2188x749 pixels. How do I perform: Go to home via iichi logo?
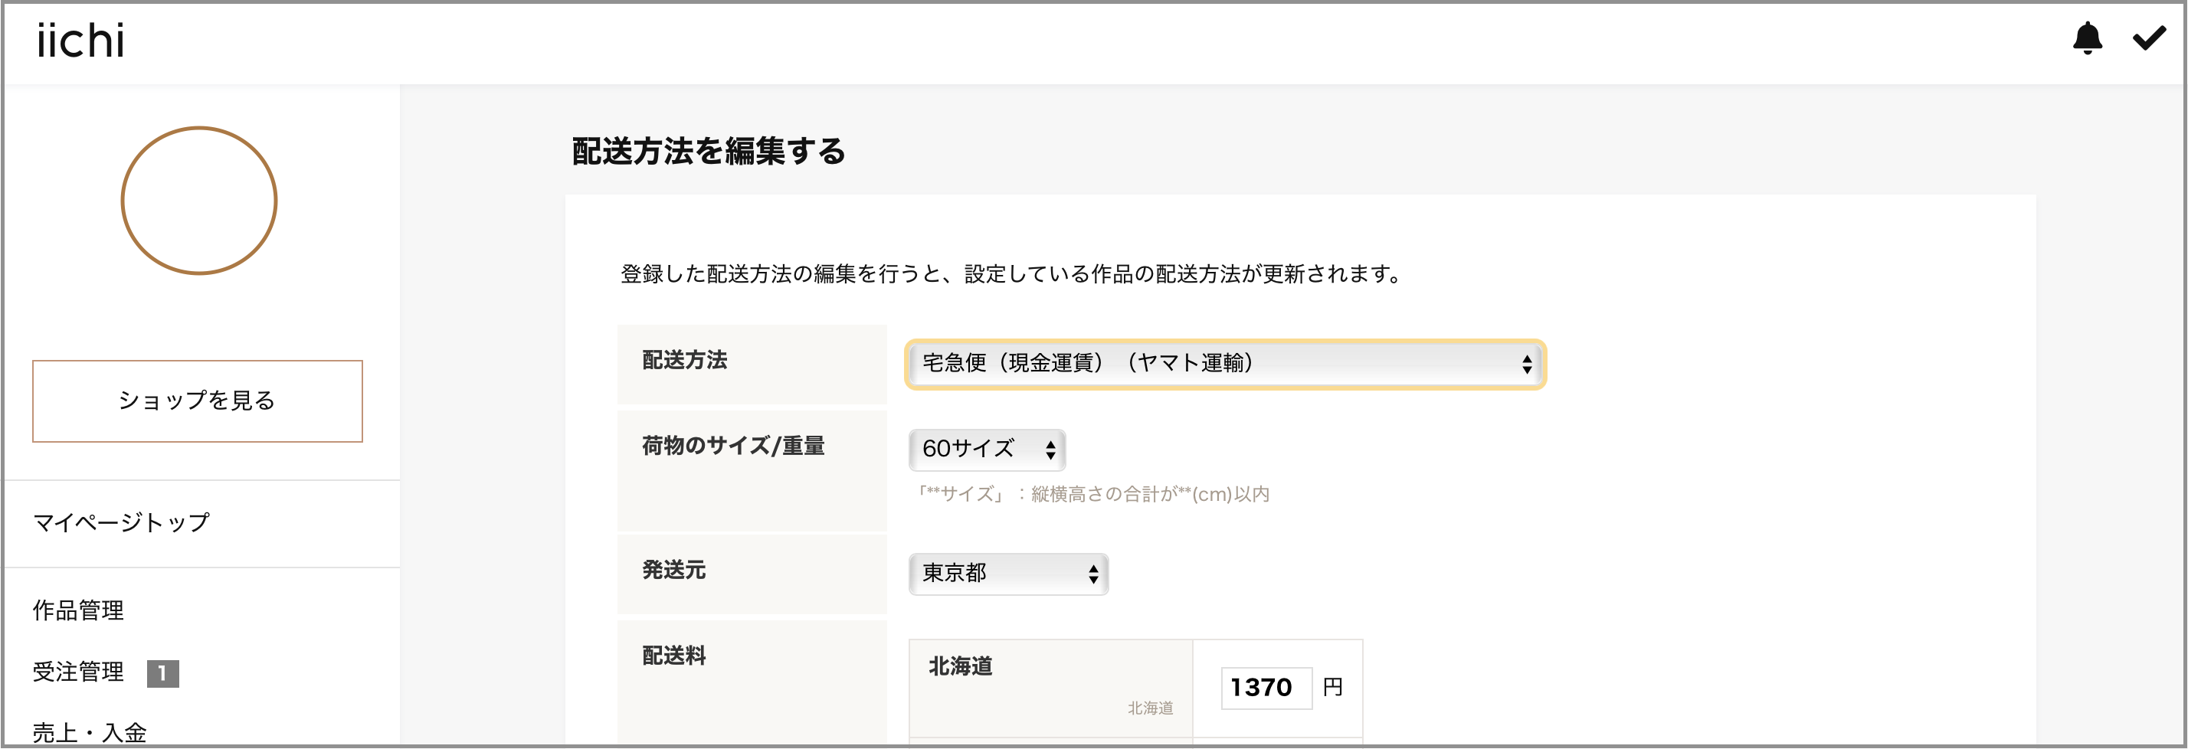80,41
